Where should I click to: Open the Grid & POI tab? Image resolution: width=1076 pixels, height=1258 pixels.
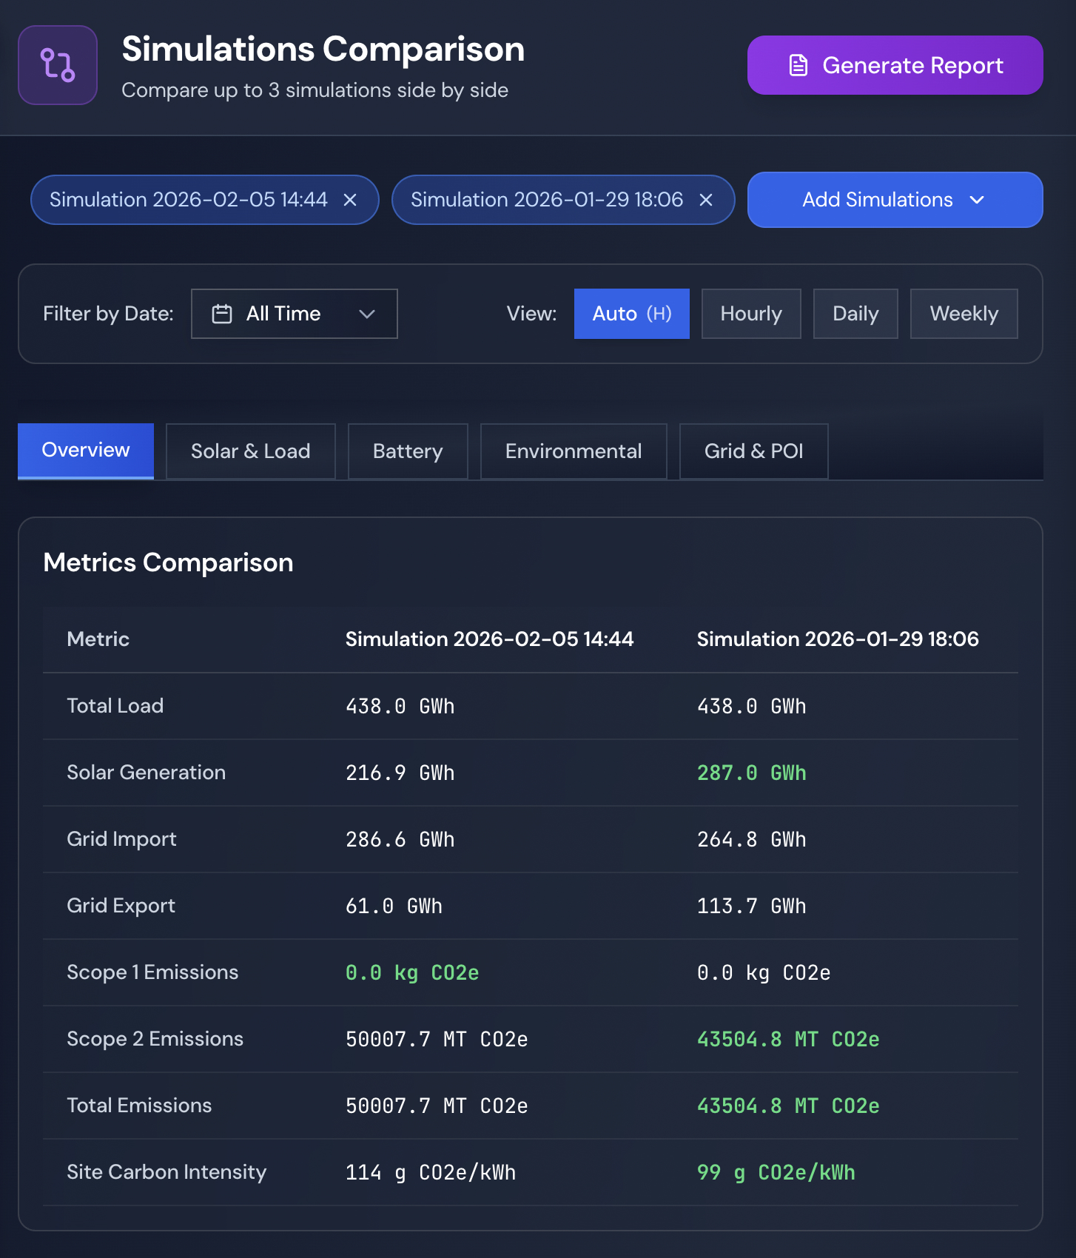pos(754,451)
